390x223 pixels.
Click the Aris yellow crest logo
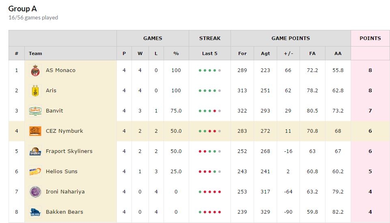tap(35, 91)
